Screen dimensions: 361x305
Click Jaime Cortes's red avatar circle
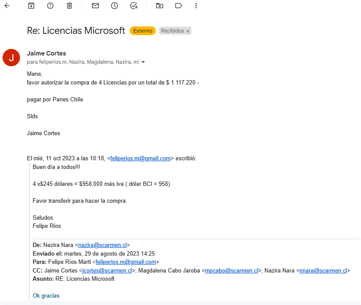[x=11, y=58]
